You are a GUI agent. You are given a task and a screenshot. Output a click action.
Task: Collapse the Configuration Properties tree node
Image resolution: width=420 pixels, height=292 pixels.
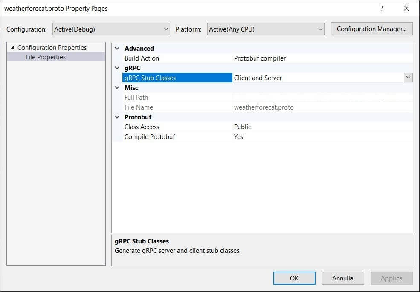point(12,48)
